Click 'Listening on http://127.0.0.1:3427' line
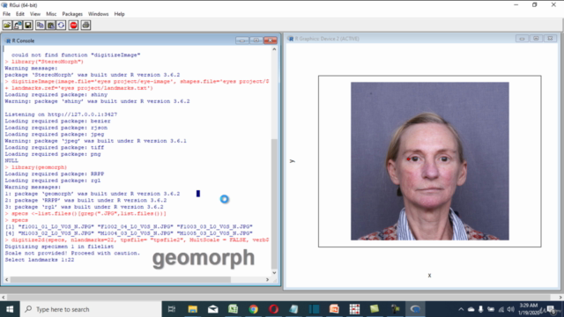This screenshot has width=564, height=317. coord(61,114)
